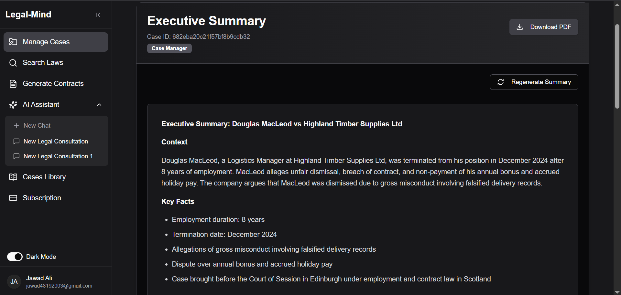Click the plus icon beside New Chat
This screenshot has height=295, width=621.
(x=16, y=126)
